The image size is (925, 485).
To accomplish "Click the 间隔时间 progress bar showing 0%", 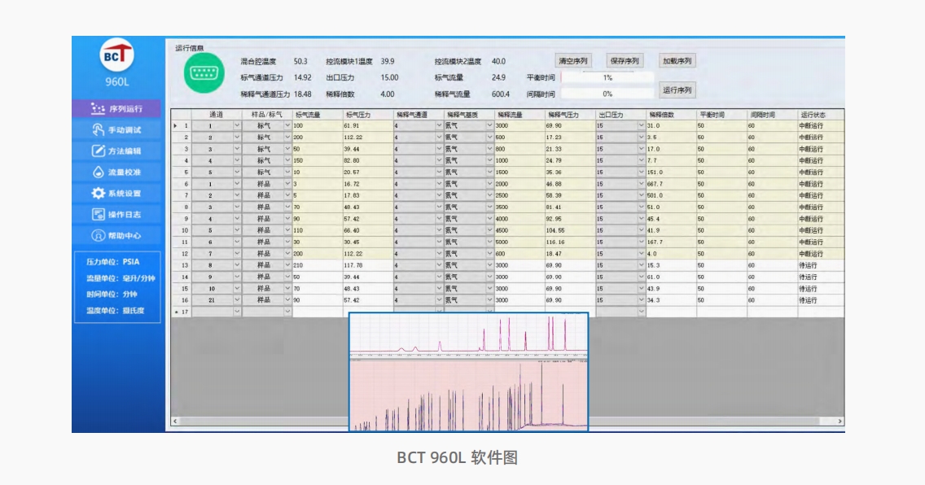I will (607, 94).
